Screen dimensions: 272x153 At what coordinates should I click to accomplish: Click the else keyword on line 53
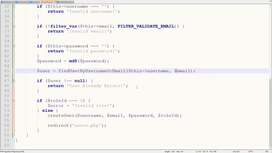(x=48, y=110)
